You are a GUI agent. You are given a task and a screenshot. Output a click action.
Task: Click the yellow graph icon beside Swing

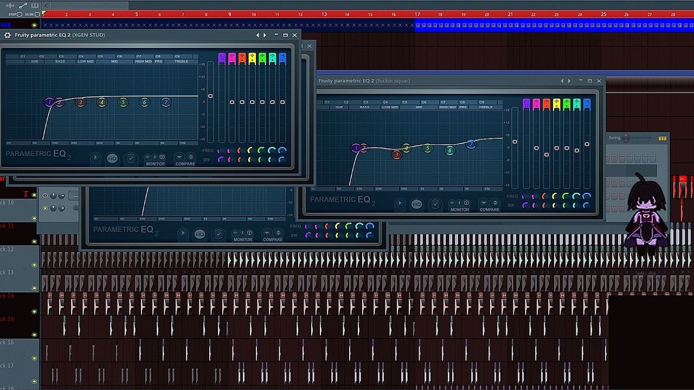coord(662,138)
